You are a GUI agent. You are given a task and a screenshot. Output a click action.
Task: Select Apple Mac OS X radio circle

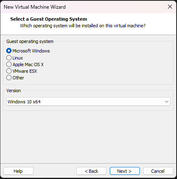[9, 64]
